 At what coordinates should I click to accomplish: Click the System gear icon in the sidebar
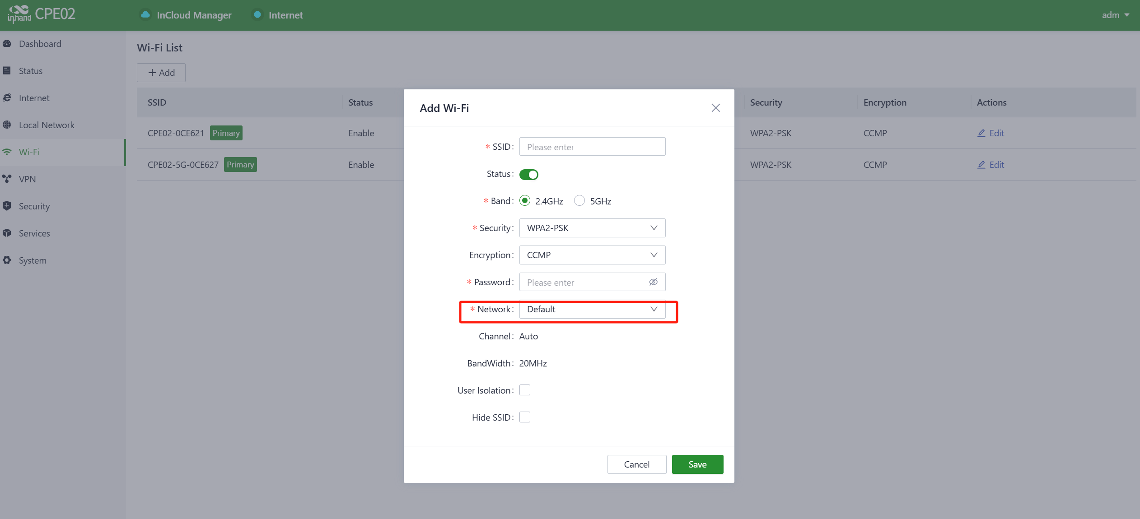tap(7, 260)
